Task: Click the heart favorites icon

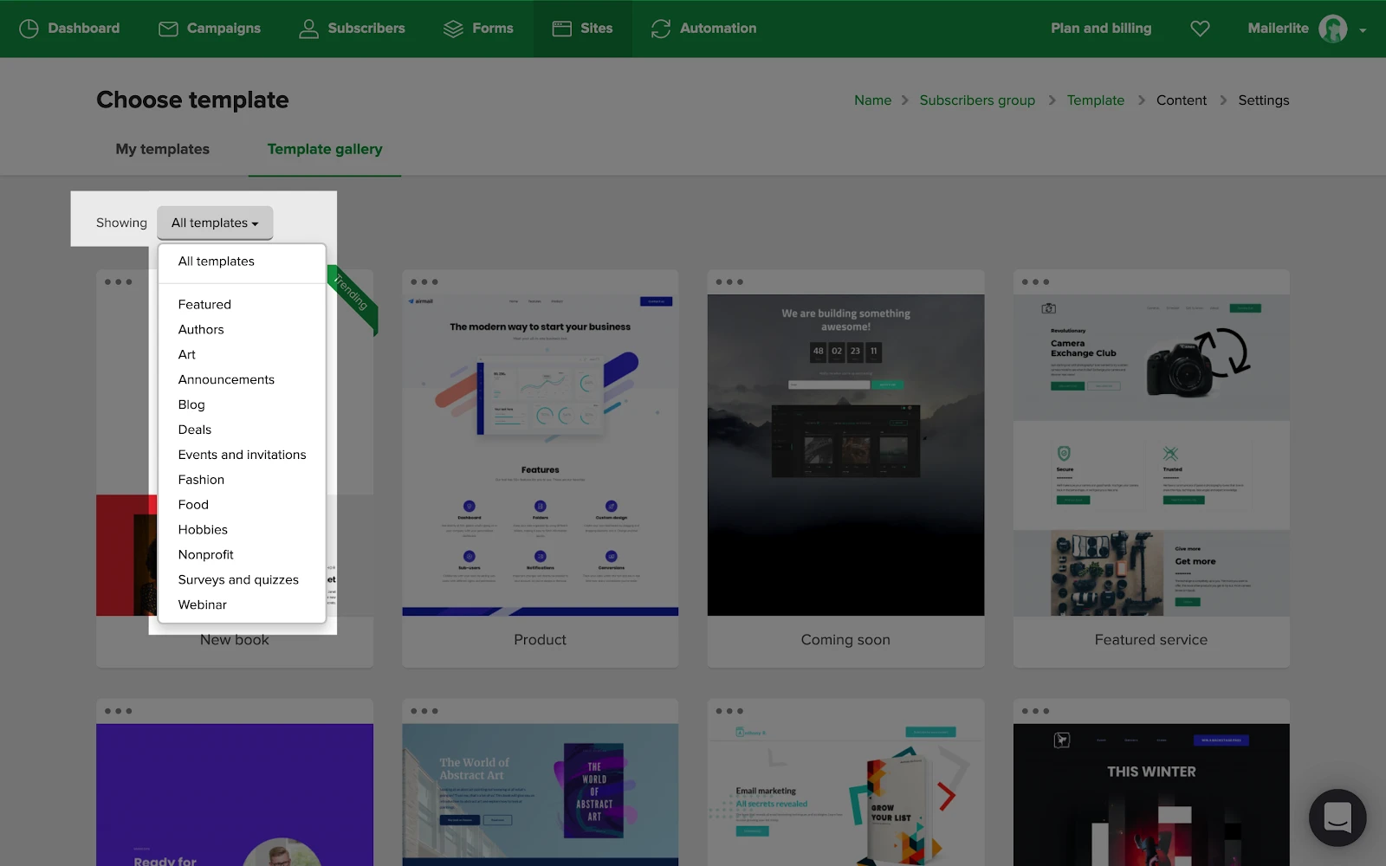Action: coord(1200,29)
